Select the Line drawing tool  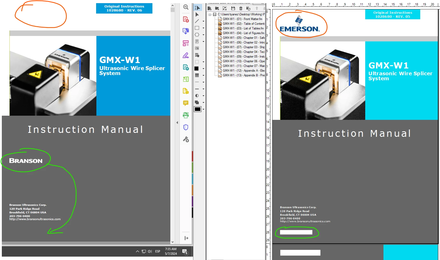coord(197,21)
